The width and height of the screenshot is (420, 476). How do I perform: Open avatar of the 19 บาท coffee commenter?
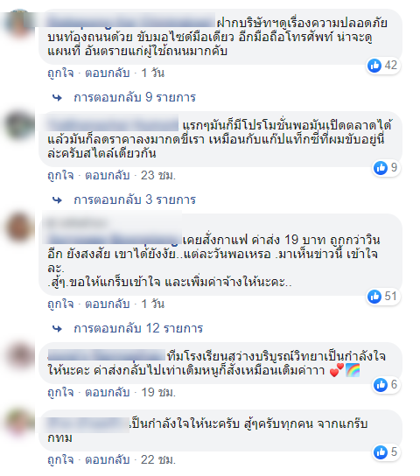pos(20,228)
